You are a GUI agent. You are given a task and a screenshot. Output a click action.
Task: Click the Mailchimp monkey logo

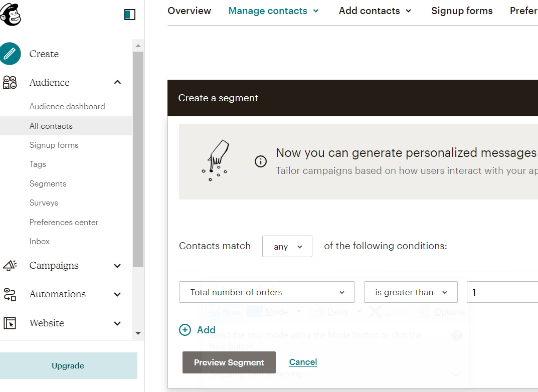11,14
